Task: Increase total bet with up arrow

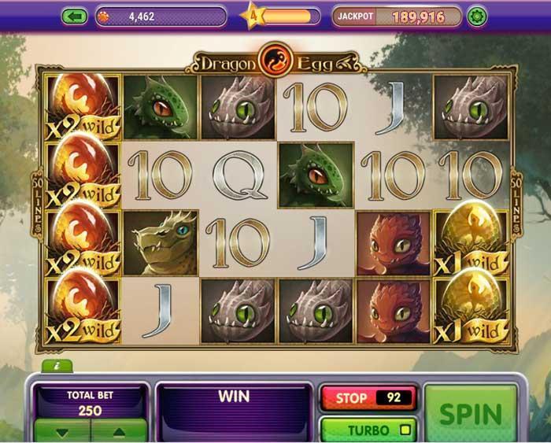Action: point(119,431)
